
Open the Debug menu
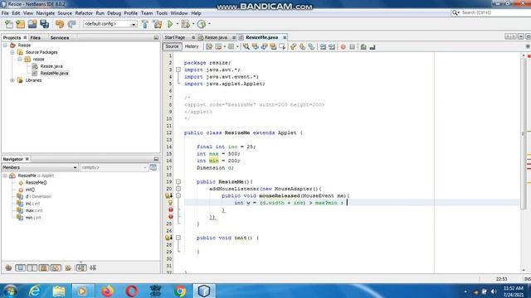pos(114,13)
